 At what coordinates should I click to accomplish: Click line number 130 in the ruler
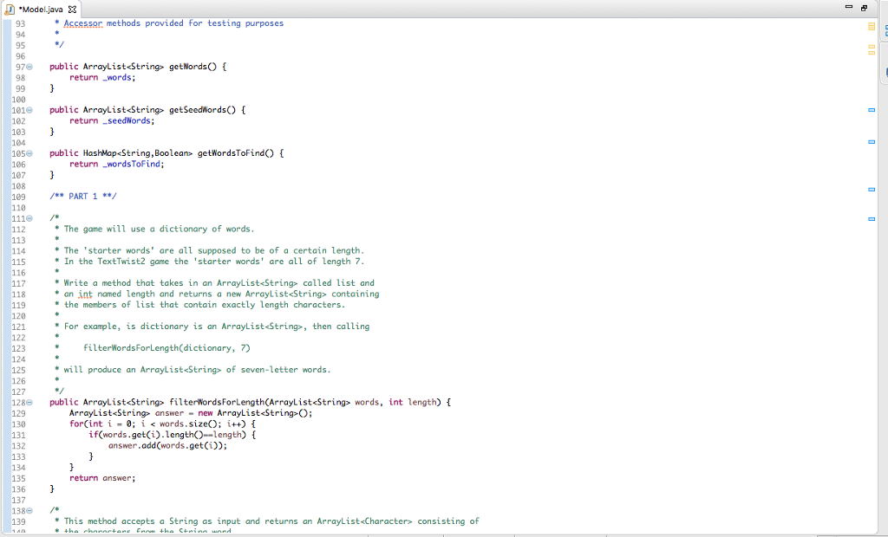click(19, 424)
